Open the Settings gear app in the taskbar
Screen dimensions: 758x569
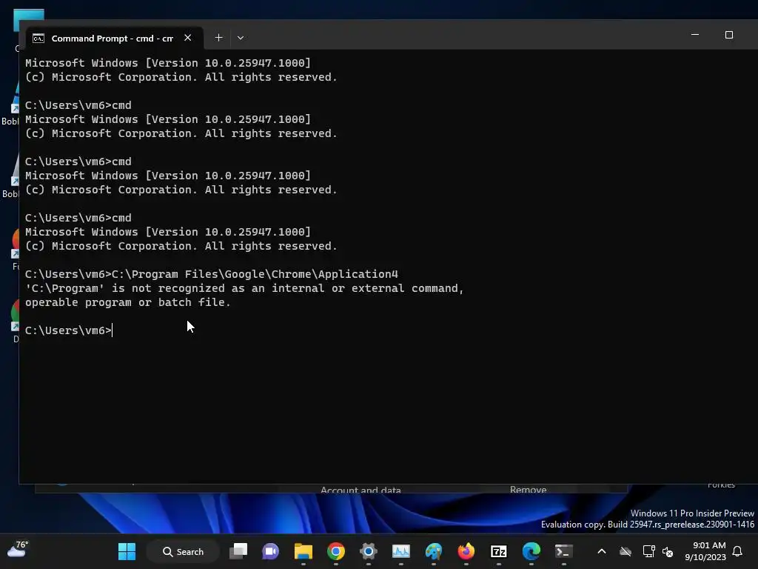(x=369, y=551)
